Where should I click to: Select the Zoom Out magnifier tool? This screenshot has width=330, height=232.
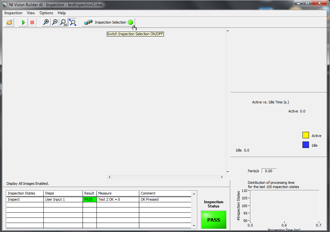point(54,22)
